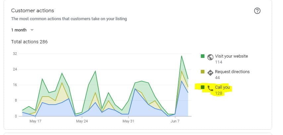Click the green Visit your website swatch
This screenshot has width=283, height=135.
point(202,56)
